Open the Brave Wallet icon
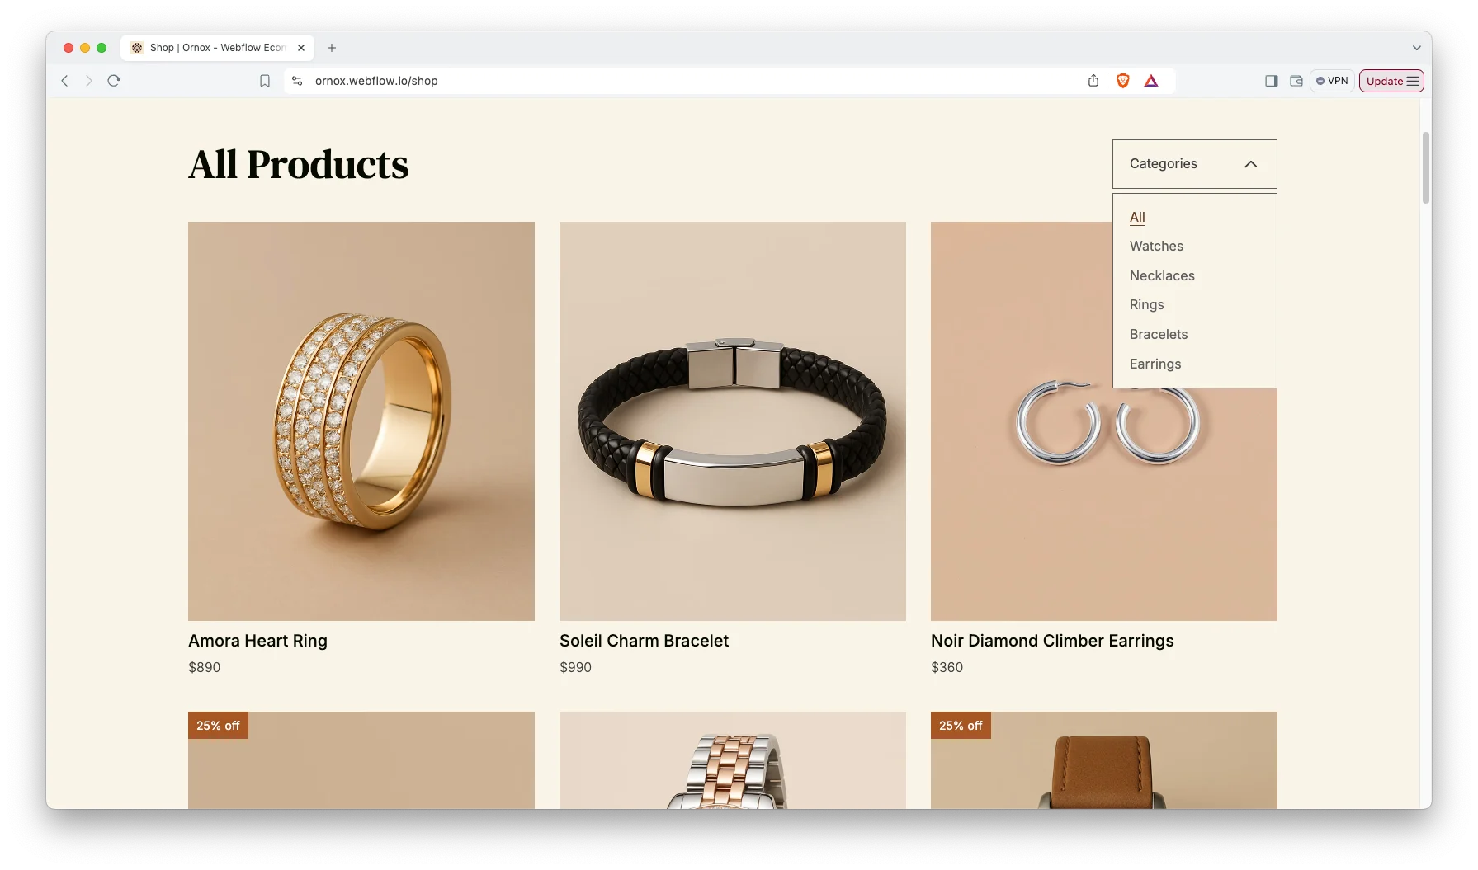The width and height of the screenshot is (1478, 870). [1296, 81]
